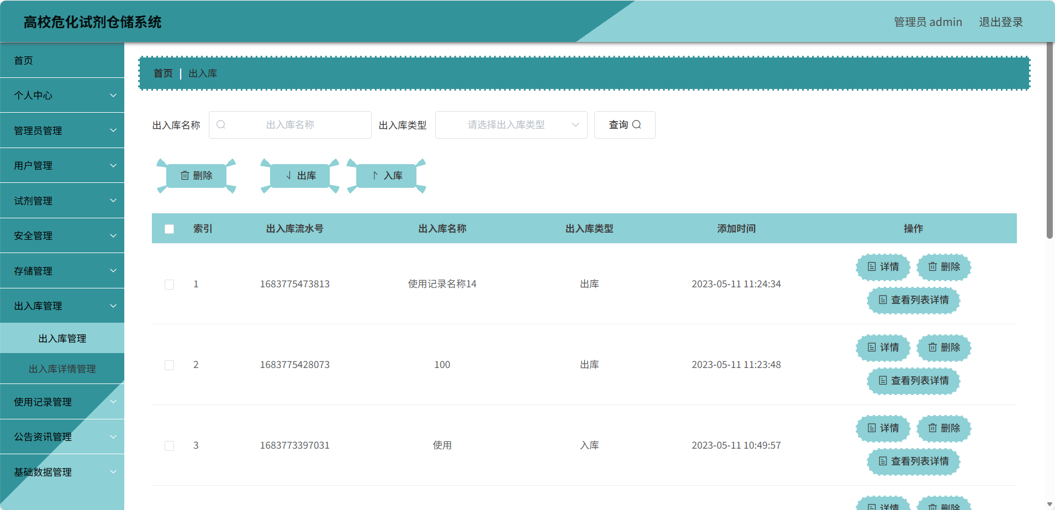This screenshot has width=1055, height=510.
Task: Toggle the select-all checkbox in table header
Action: (170, 229)
